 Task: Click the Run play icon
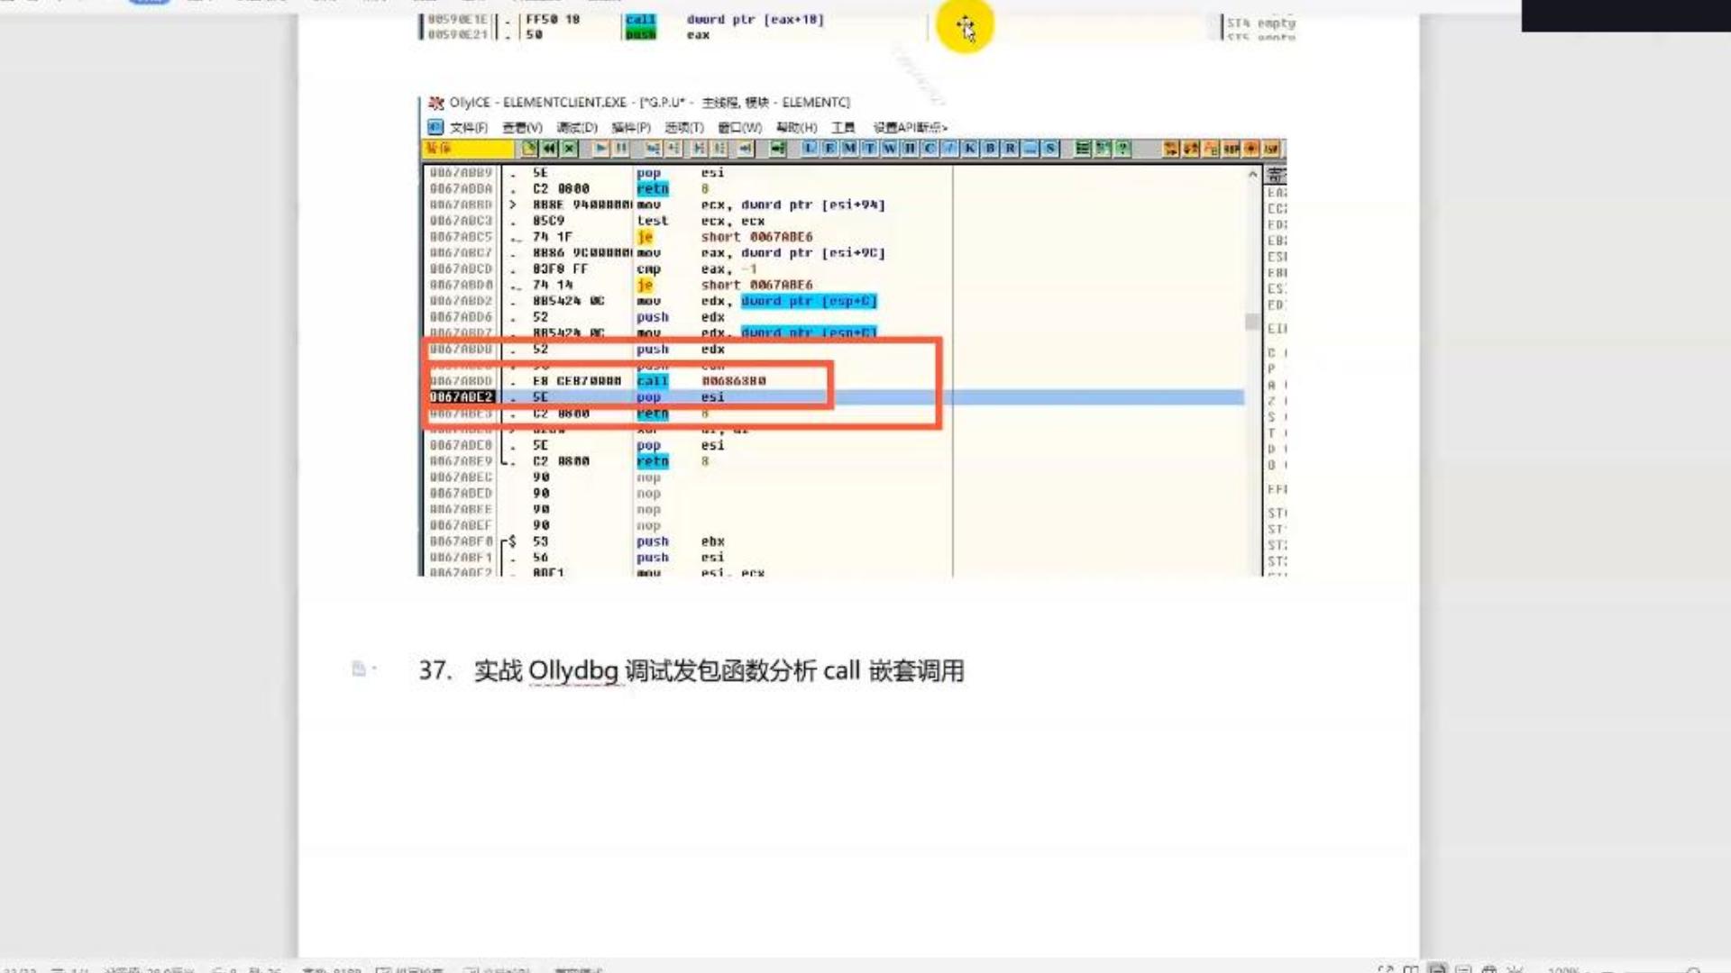click(600, 149)
